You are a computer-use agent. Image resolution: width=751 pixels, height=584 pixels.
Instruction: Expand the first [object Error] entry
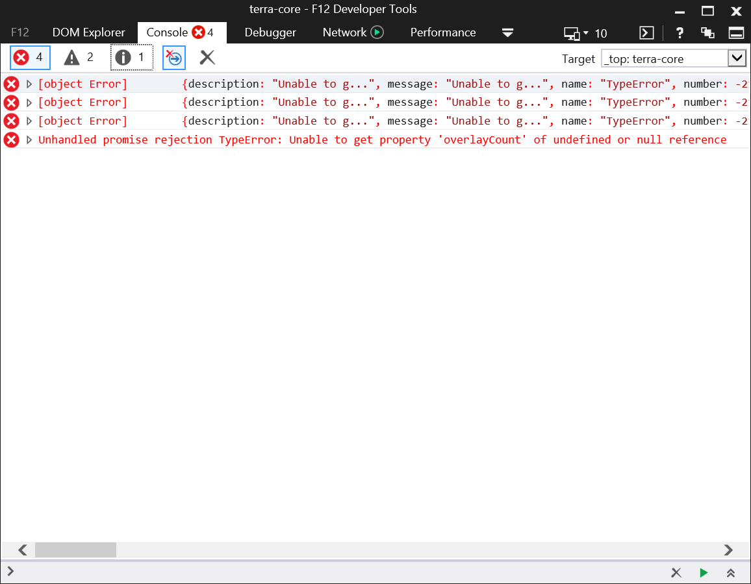(28, 83)
